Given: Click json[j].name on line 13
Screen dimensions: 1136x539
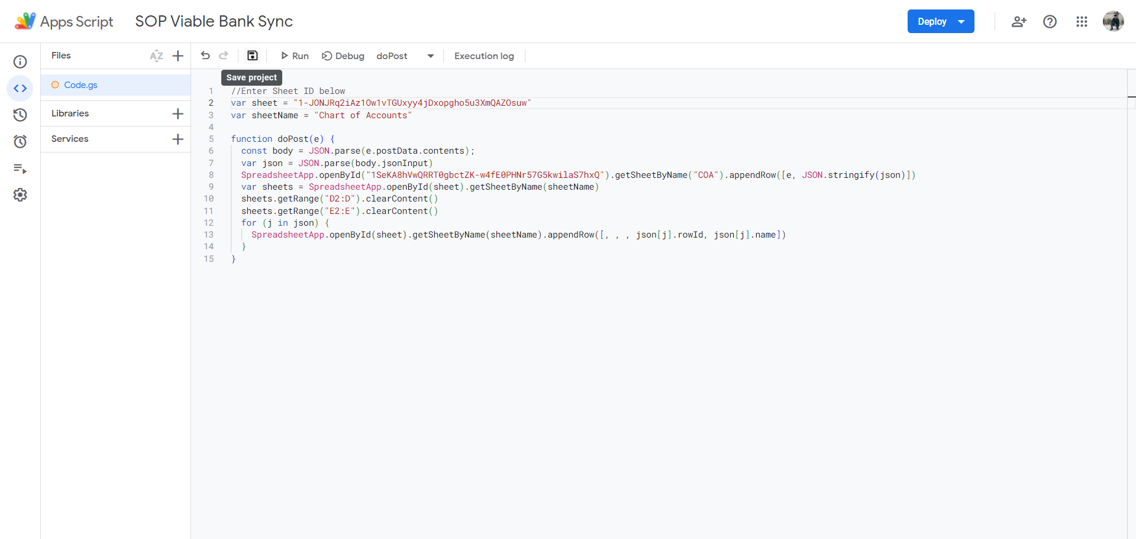Looking at the screenshot, I should (x=744, y=235).
